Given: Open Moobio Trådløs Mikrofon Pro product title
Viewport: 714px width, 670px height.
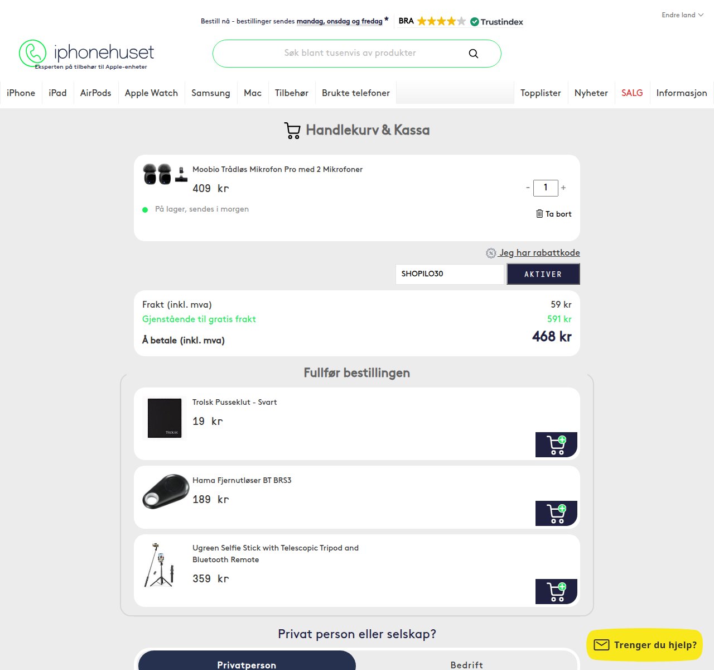Looking at the screenshot, I should click(277, 169).
